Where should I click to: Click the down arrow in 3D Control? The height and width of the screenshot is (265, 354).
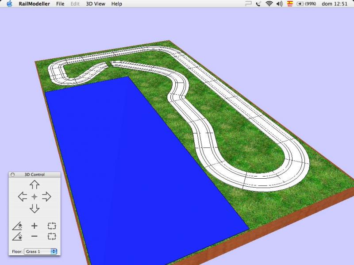pos(35,208)
